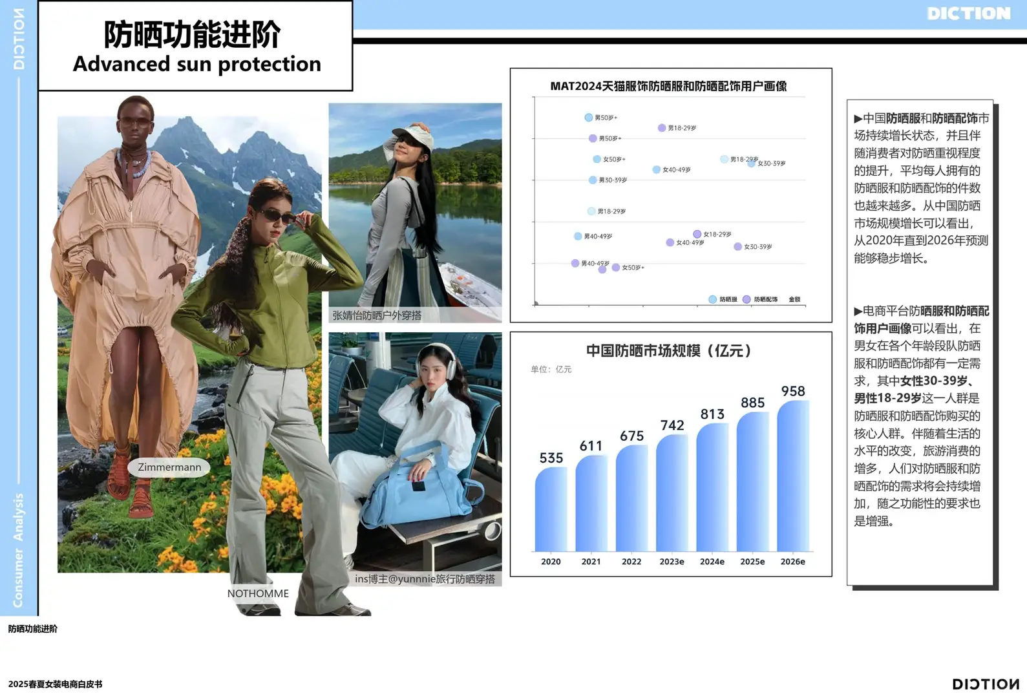Click the 885 value label

click(x=753, y=403)
